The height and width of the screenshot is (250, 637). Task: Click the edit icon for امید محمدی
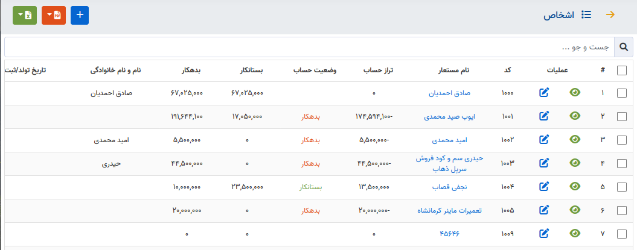coord(544,140)
